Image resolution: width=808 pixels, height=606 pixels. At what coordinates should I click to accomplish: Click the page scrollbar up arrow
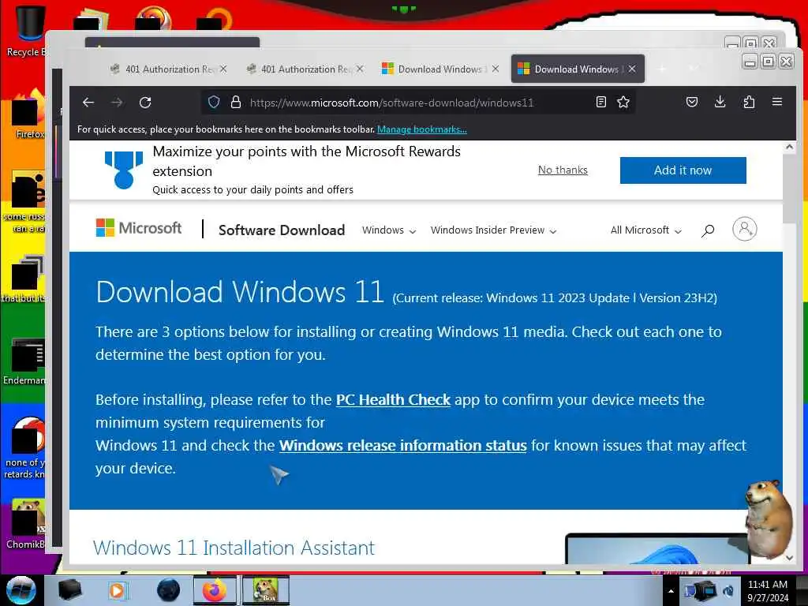[x=789, y=148]
